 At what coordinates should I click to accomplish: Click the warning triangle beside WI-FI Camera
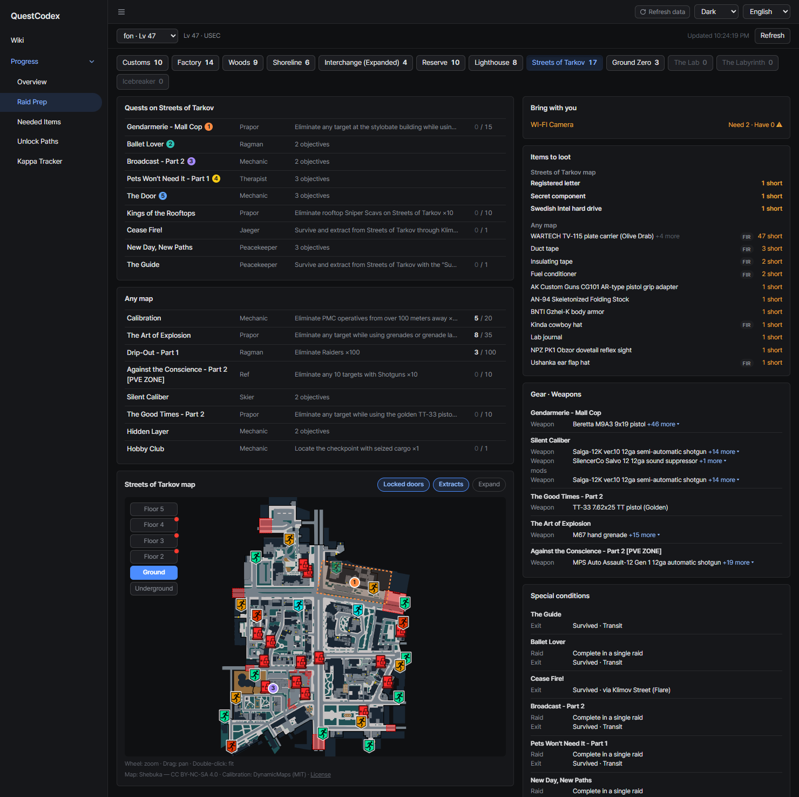tap(779, 125)
